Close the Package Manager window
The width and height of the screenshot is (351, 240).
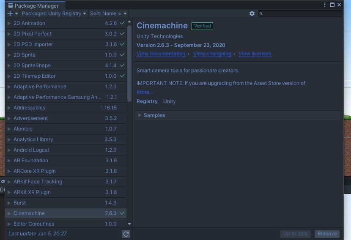(339, 5)
